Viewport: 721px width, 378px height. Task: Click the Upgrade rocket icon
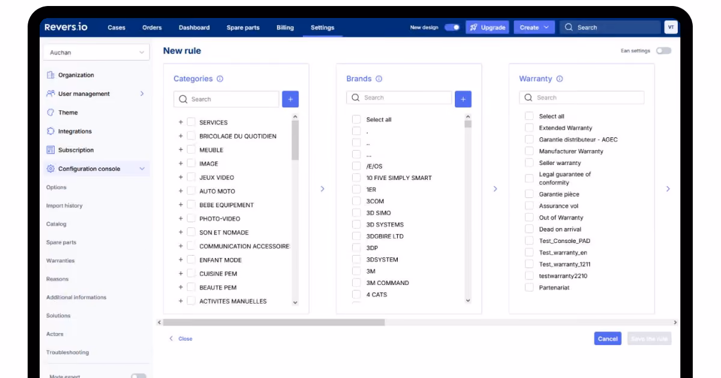473,28
